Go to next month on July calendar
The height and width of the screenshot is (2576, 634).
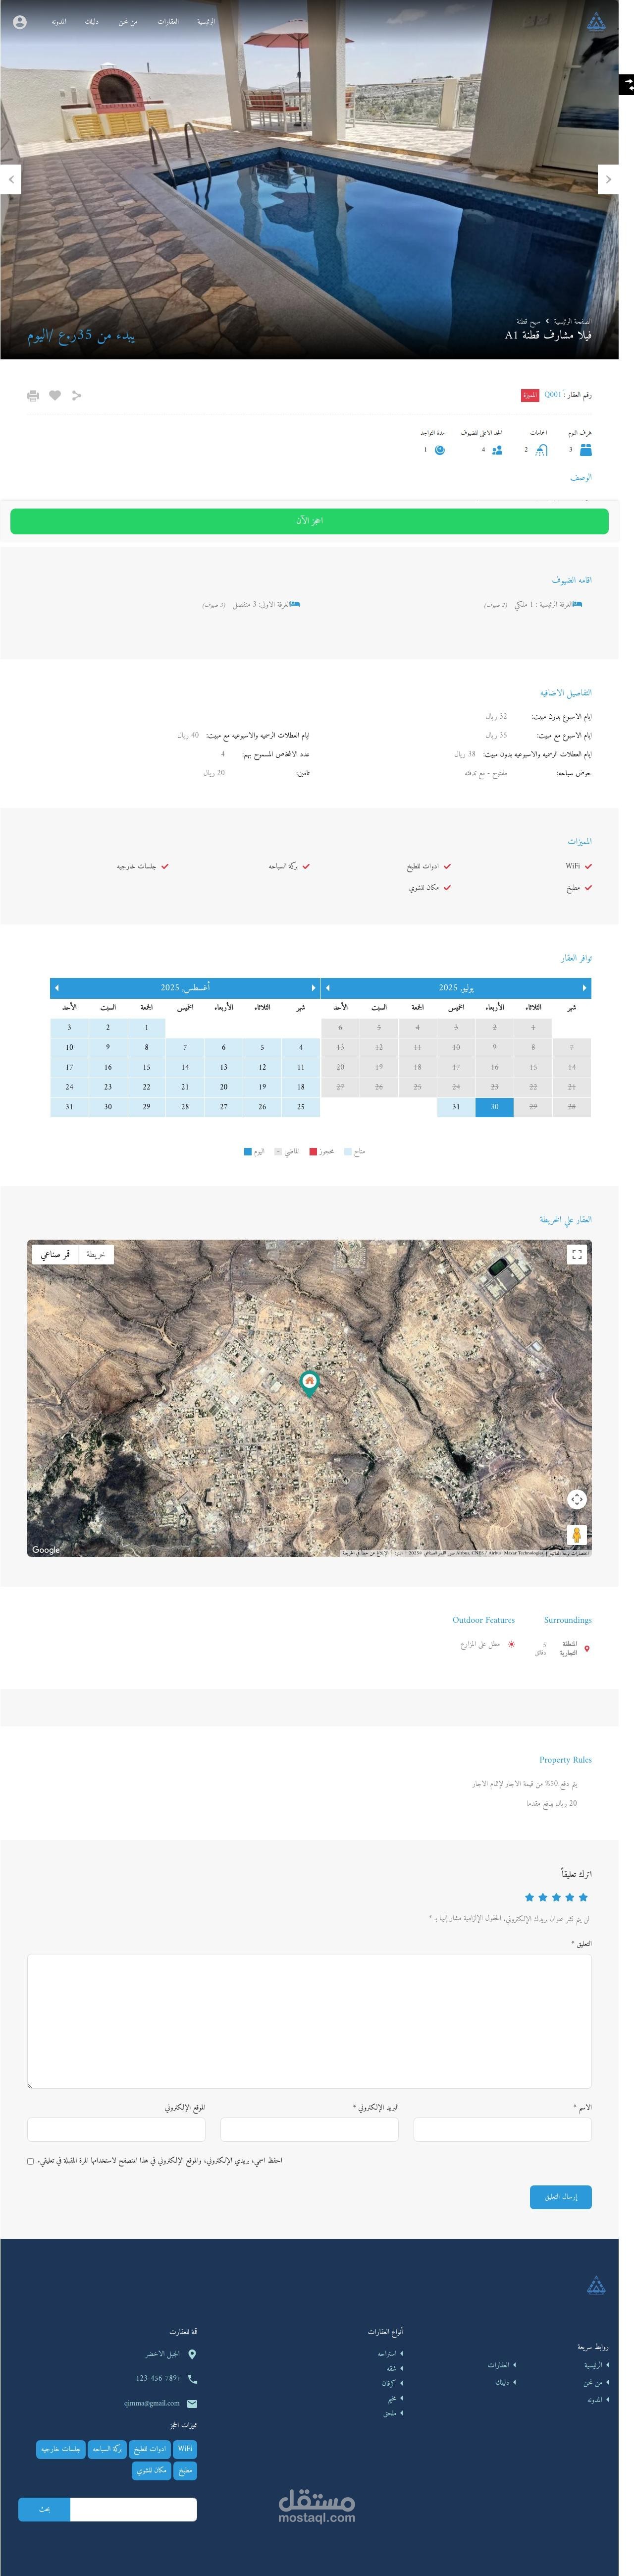(x=328, y=988)
